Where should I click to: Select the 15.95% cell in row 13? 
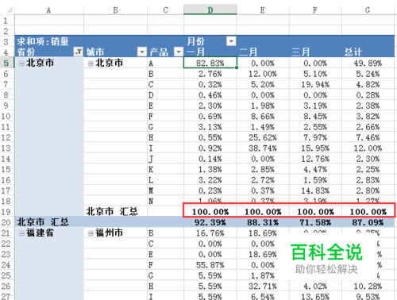315,148
